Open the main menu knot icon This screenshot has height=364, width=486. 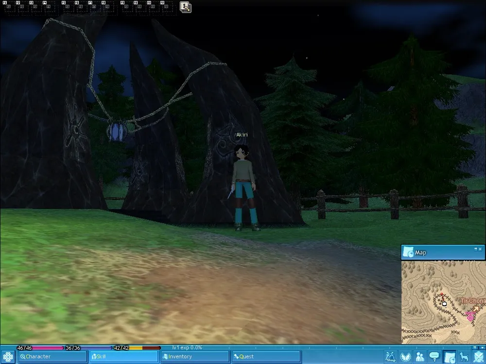point(8,357)
